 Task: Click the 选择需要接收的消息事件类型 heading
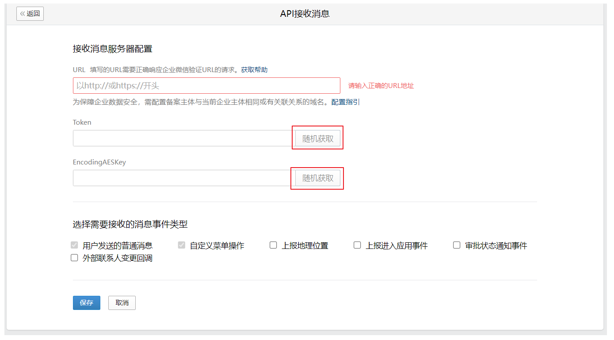(130, 225)
